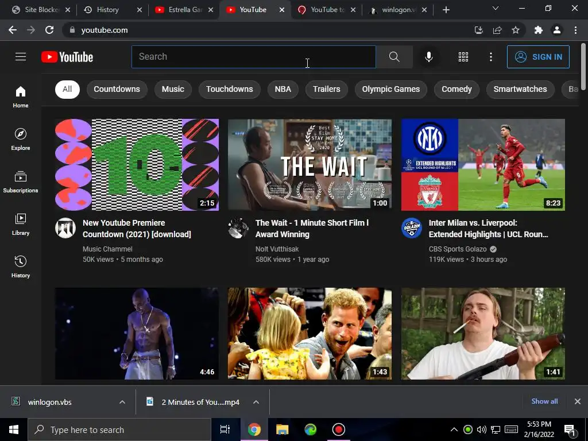The height and width of the screenshot is (441, 588).
Task: Click Show all downloads
Action: (544, 401)
